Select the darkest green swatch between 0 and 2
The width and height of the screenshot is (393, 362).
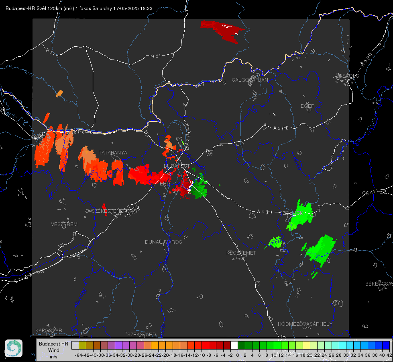(x=241, y=345)
